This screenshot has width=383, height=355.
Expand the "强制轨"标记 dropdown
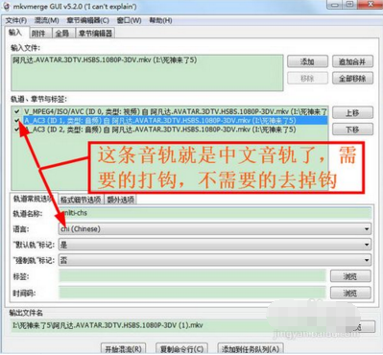click(215, 260)
